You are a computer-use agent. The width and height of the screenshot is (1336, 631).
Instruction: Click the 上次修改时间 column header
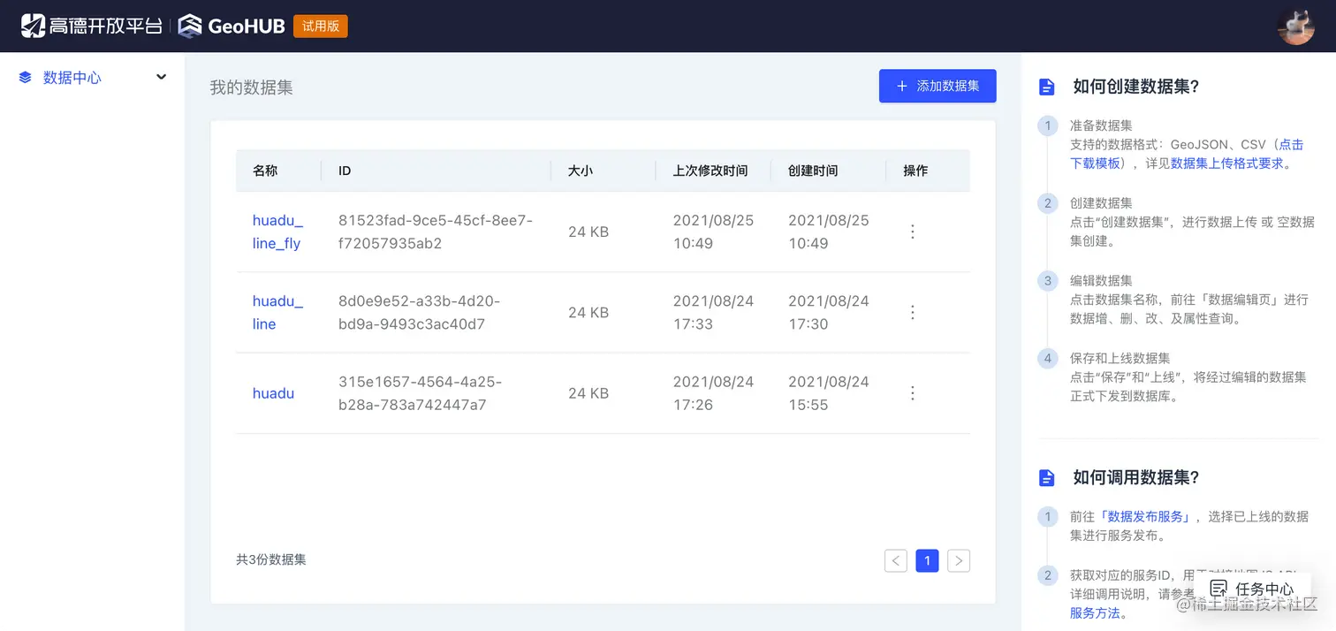pos(710,171)
